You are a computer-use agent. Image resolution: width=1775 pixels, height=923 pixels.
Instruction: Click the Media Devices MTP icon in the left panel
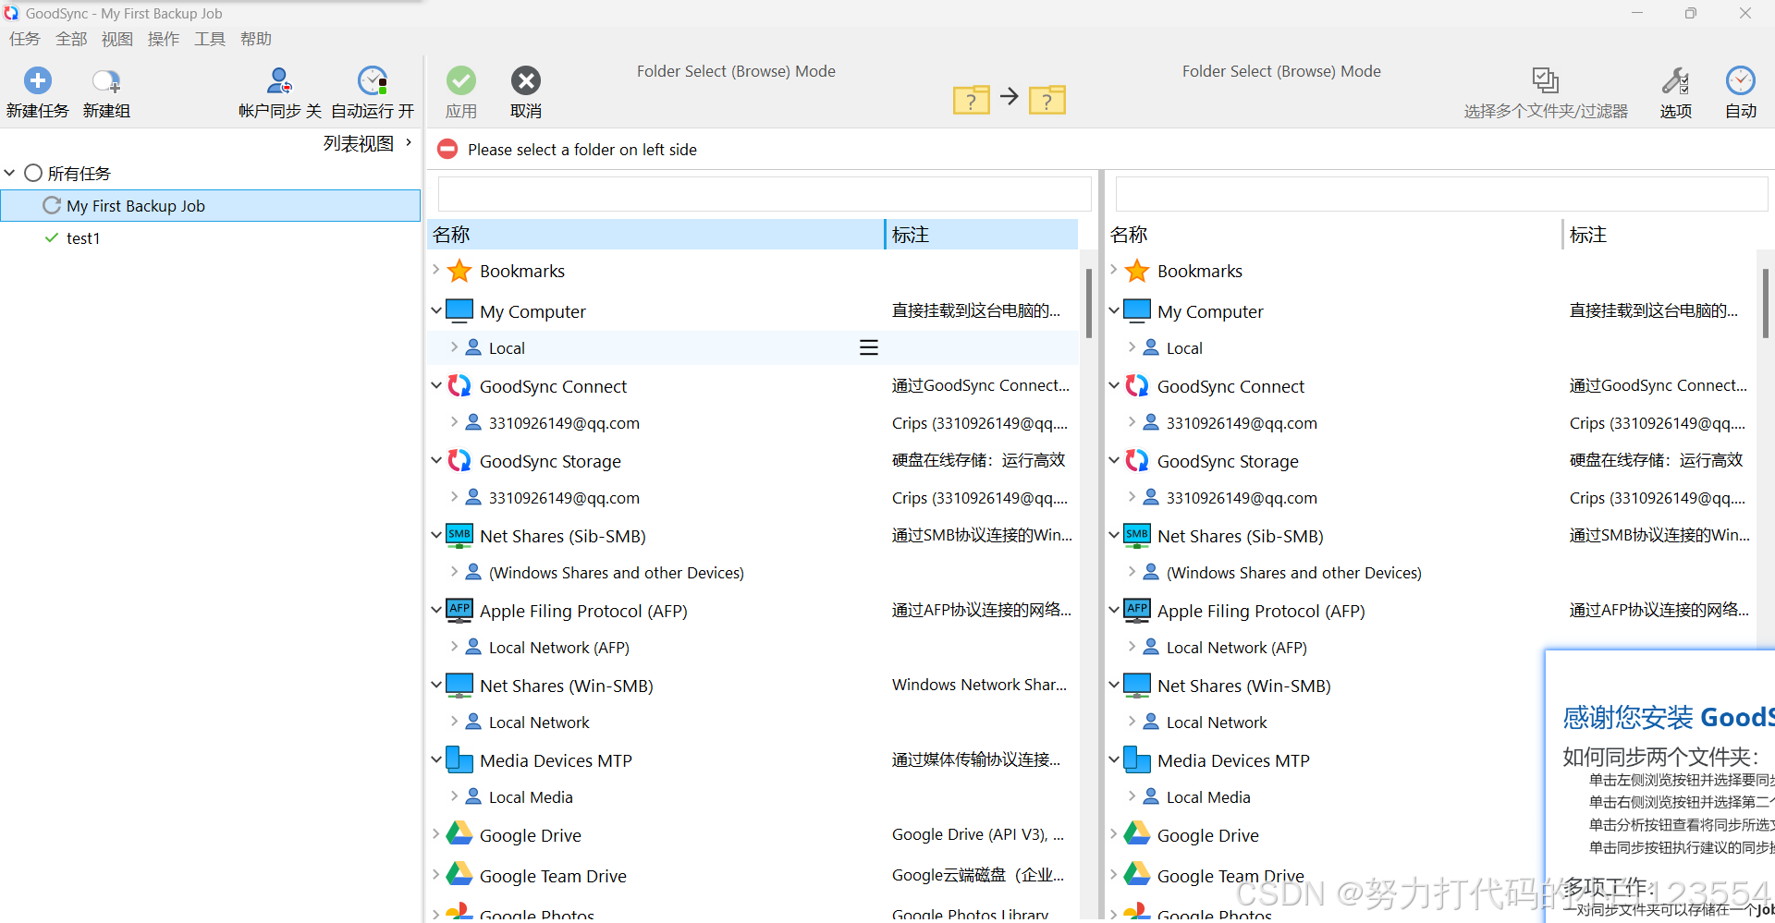(459, 759)
